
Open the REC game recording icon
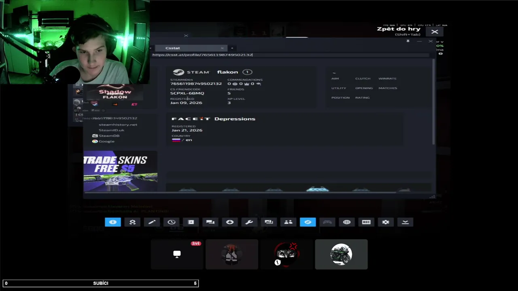click(x=366, y=222)
